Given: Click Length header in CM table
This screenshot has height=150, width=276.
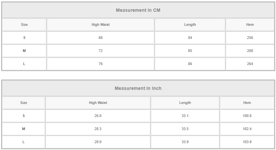Looking at the screenshot, I should [x=190, y=25].
